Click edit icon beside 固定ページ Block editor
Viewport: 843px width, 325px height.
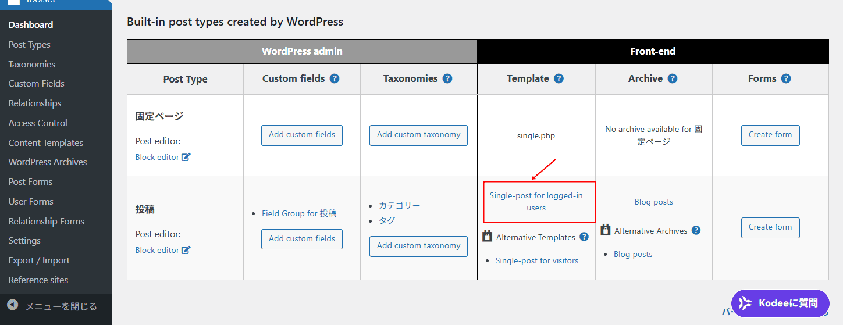coord(186,157)
